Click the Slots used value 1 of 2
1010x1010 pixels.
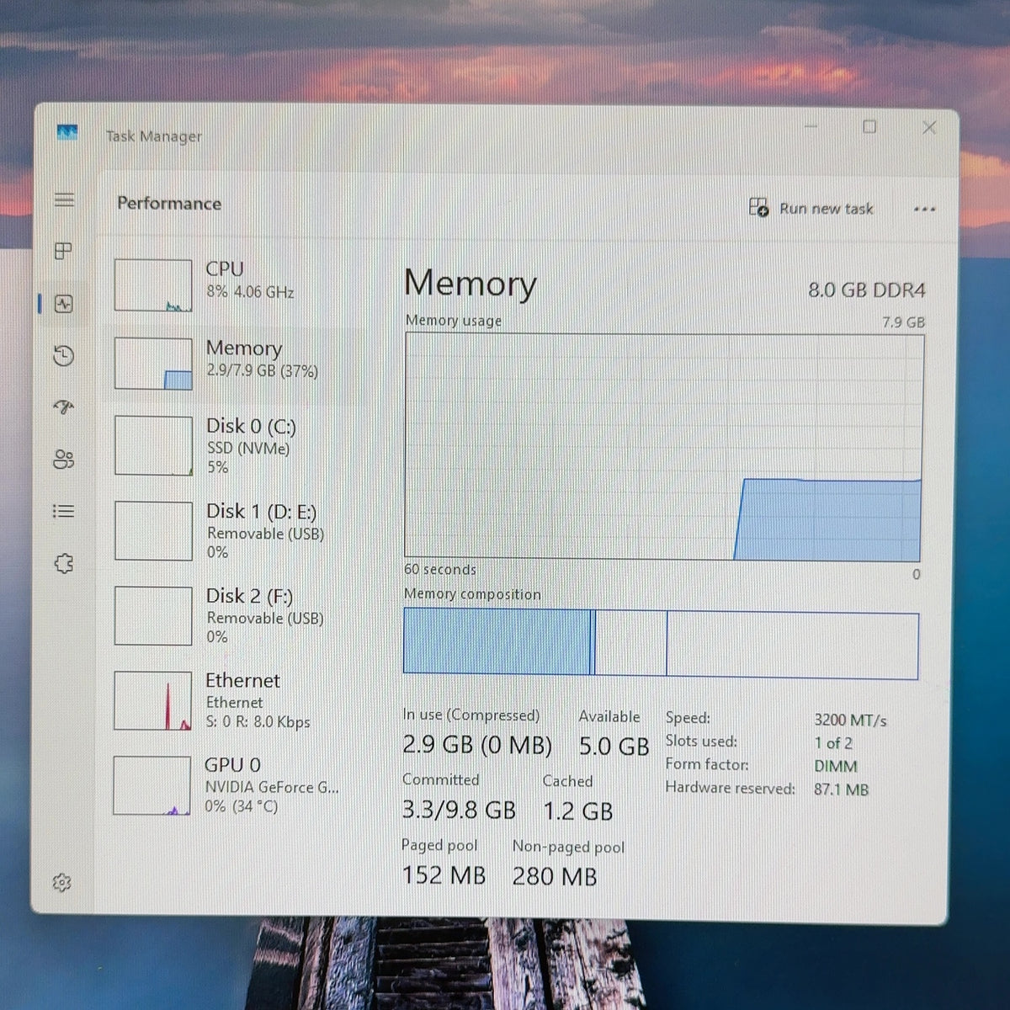[x=833, y=743]
